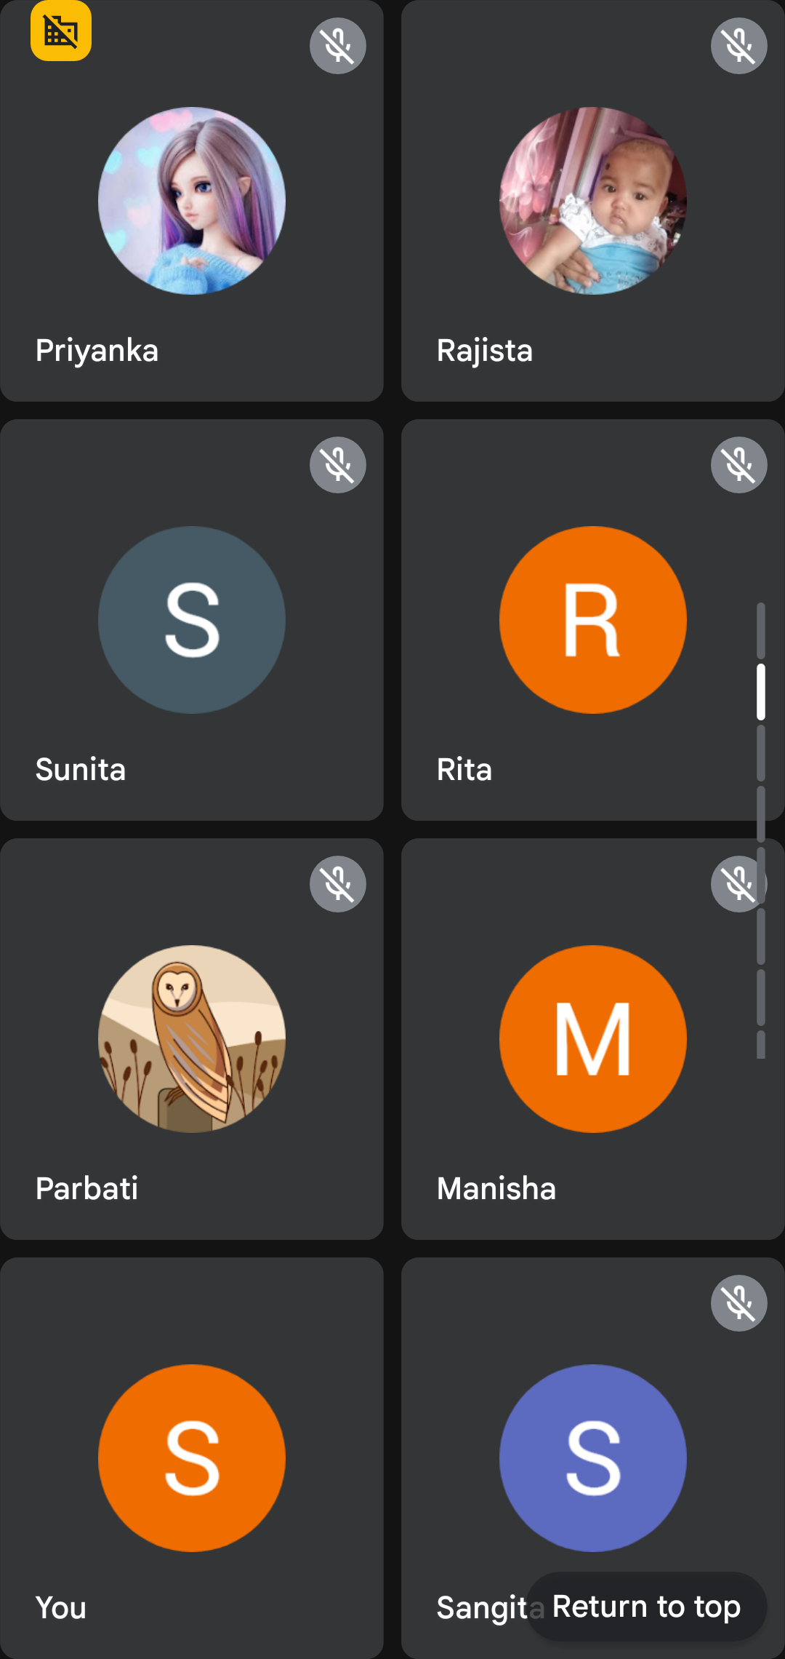The width and height of the screenshot is (785, 1659).
Task: Tap the yellow screen-share-off icon on Priyanka's tile
Action: click(x=61, y=31)
